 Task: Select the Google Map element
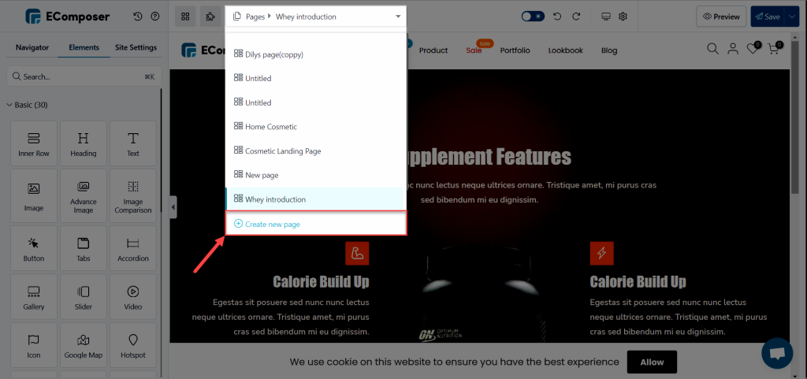(84, 346)
